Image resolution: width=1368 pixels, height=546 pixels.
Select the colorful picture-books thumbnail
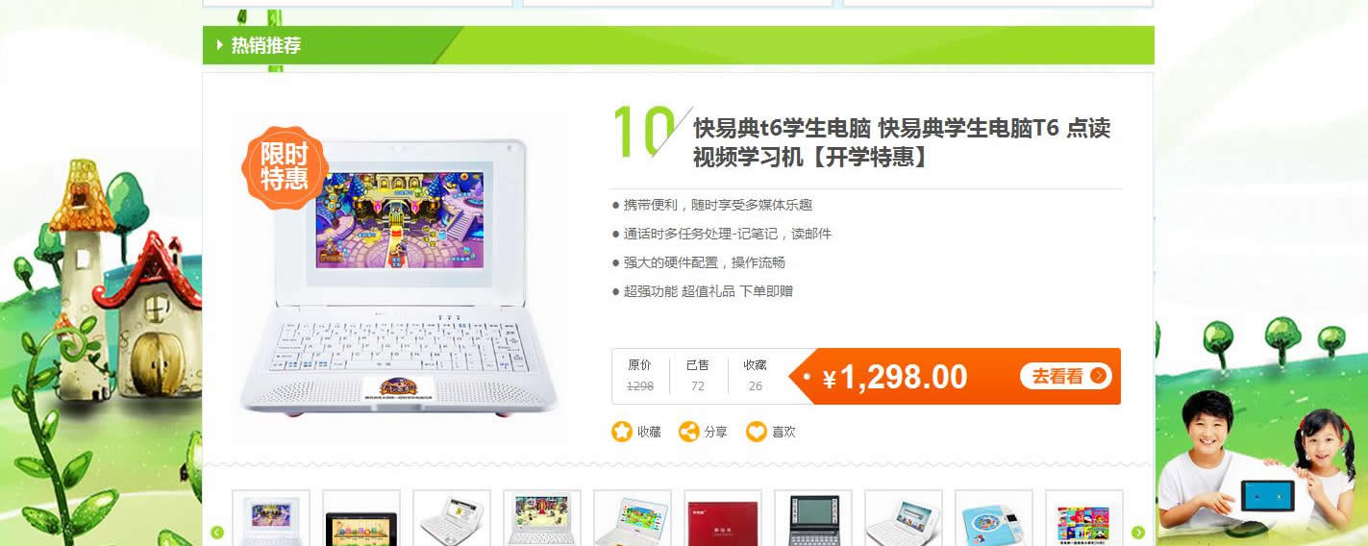pos(1083,517)
